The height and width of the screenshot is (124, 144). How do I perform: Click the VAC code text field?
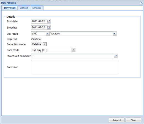pyautogui.click(x=39, y=34)
